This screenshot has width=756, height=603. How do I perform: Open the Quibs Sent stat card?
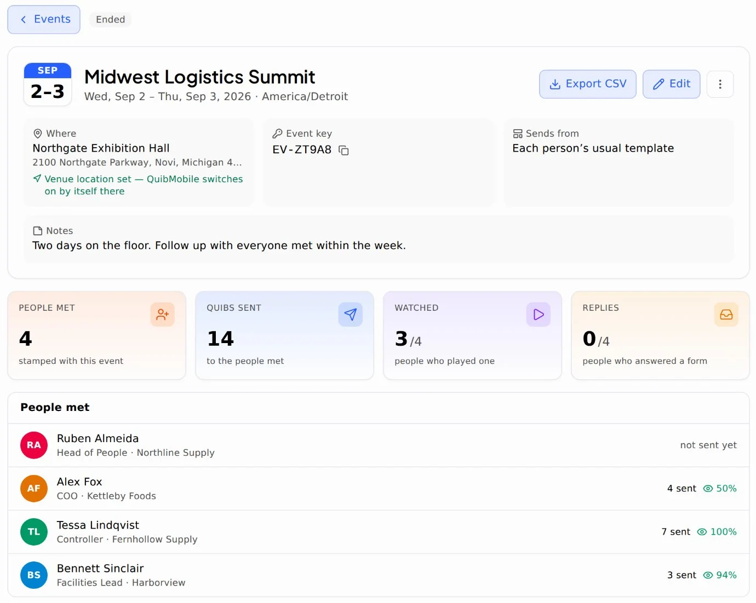[285, 335]
